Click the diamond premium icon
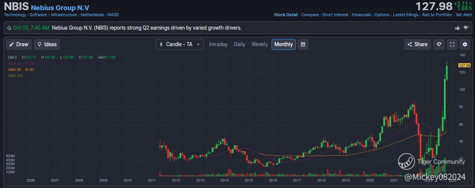Screen dimensions: 475x188 coord(439,44)
